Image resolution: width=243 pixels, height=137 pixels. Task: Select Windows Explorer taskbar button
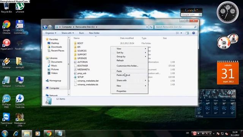coord(27,134)
